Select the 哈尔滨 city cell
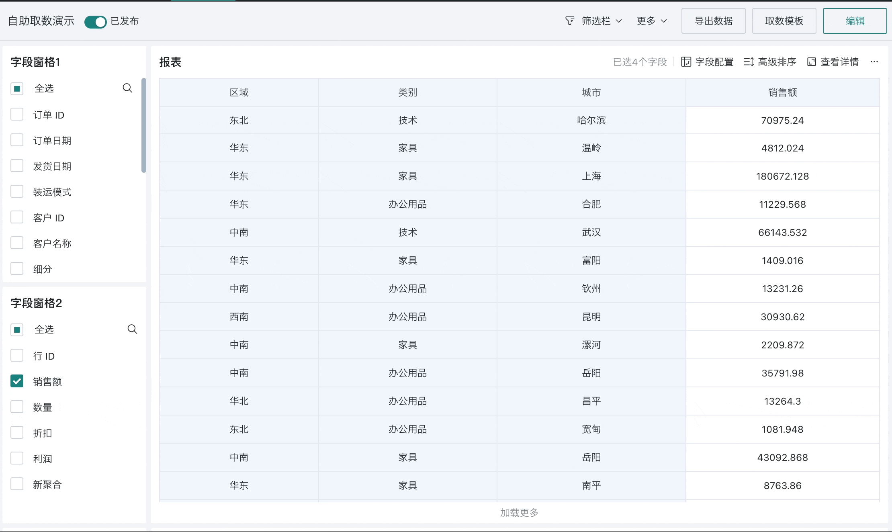Image resolution: width=892 pixels, height=532 pixels. pyautogui.click(x=591, y=120)
